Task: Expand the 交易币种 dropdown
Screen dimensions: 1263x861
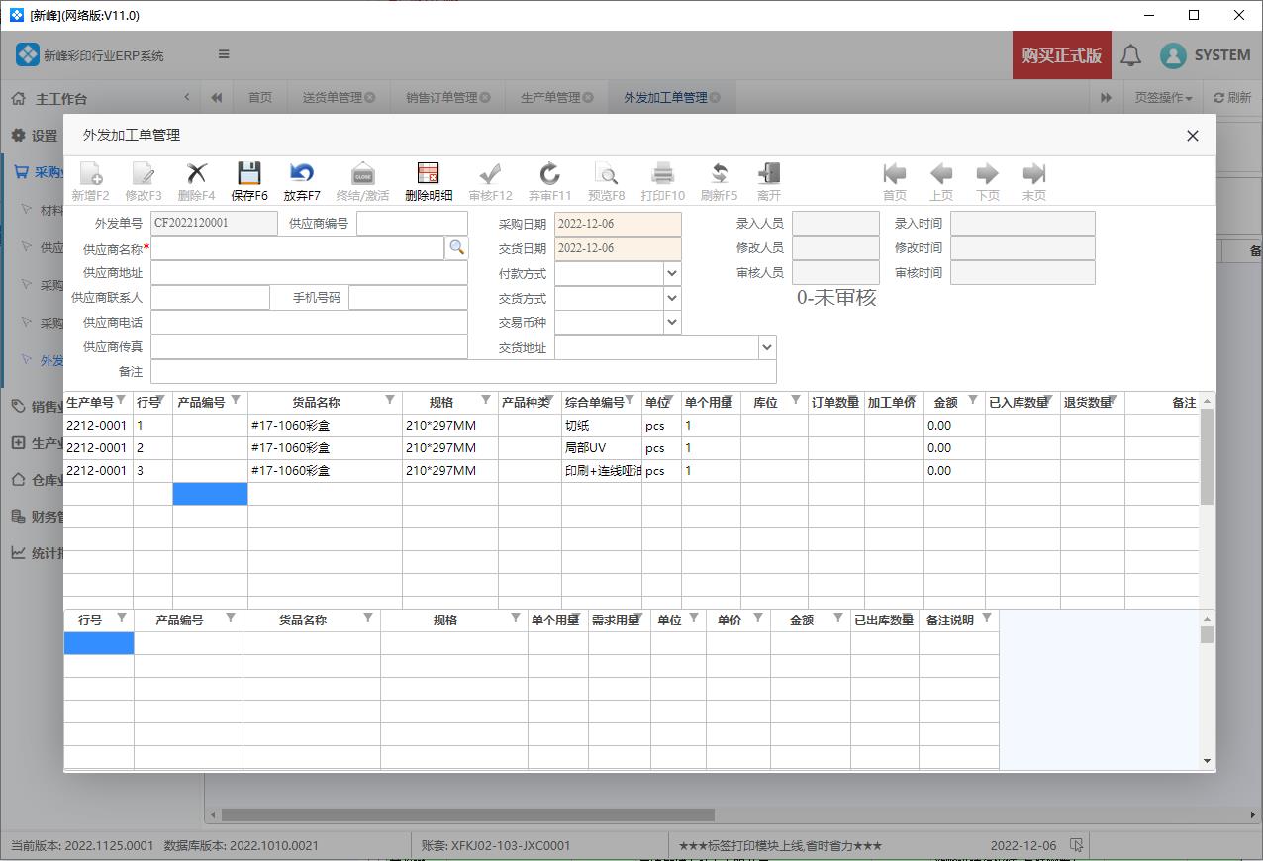Action: tap(672, 322)
